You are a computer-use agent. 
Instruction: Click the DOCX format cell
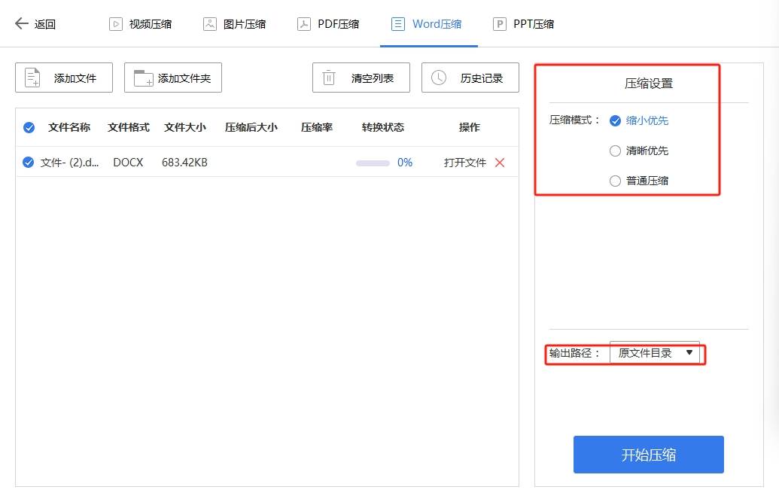128,163
